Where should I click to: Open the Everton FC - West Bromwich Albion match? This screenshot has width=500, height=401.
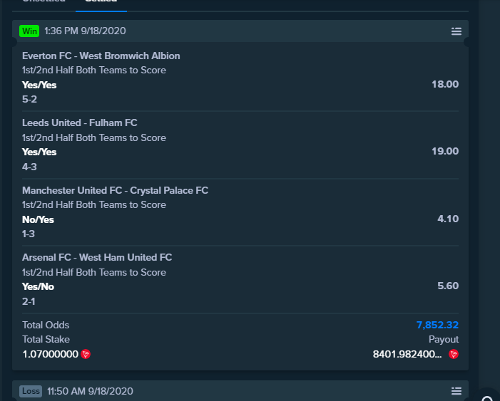101,56
